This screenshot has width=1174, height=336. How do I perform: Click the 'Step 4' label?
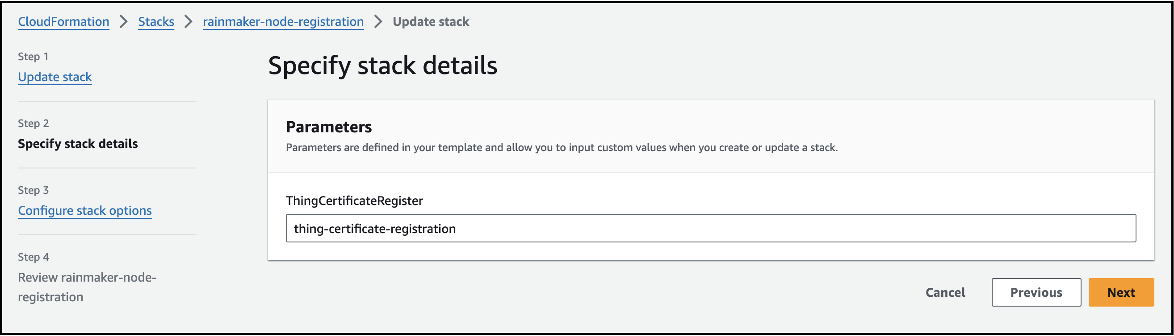point(33,257)
